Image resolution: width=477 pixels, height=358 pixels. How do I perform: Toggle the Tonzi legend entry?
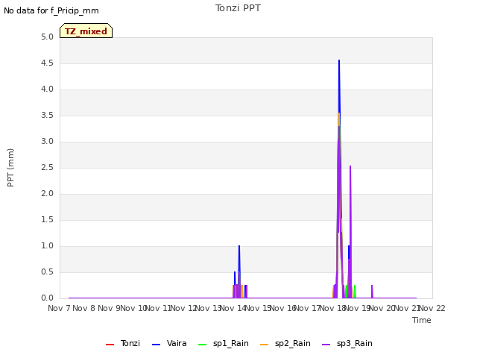(x=122, y=343)
